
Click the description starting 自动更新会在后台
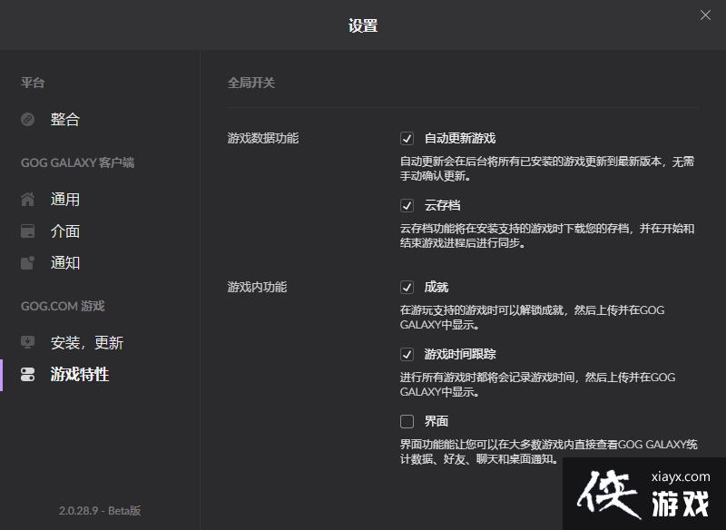547,169
